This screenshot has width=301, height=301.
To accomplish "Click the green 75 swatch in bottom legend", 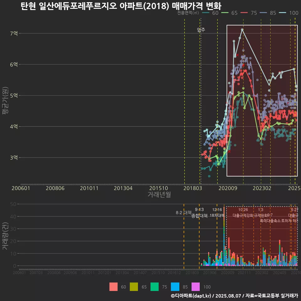I will coord(155,287).
